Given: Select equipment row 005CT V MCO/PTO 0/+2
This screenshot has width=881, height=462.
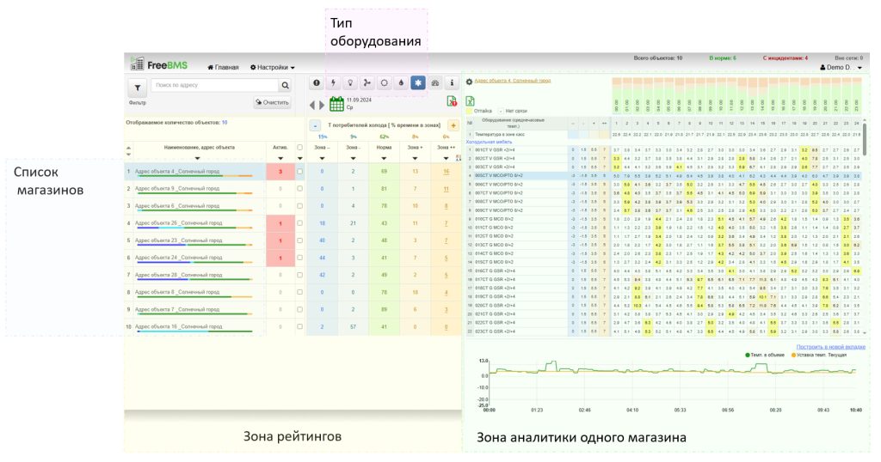Looking at the screenshot, I should pyautogui.click(x=663, y=175).
